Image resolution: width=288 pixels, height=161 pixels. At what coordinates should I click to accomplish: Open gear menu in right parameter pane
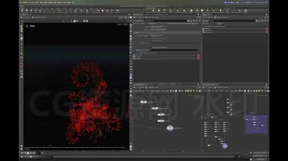point(257,21)
